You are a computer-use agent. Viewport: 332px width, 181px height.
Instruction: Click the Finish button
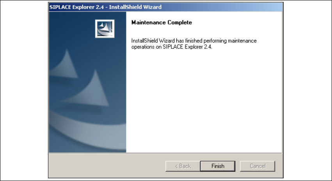tap(217, 166)
